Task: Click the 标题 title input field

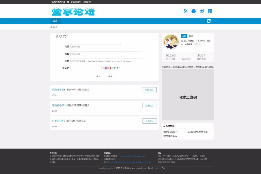Action: pyautogui.click(x=106, y=54)
